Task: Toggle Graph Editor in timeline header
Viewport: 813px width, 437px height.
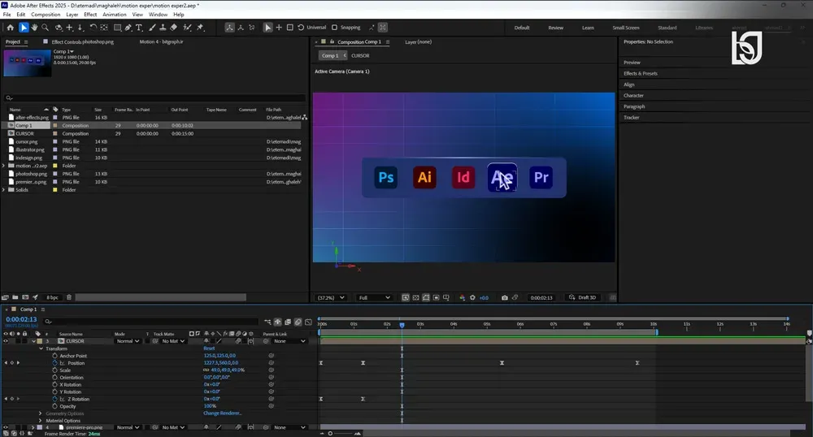Action: 308,322
